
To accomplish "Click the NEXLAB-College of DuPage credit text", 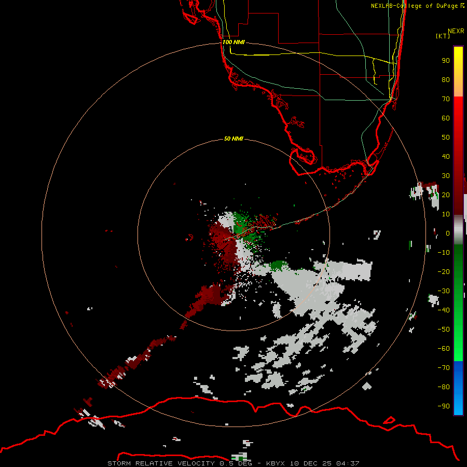I will coord(417,6).
